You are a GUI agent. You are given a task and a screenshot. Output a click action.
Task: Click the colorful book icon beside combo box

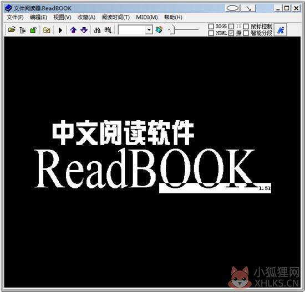point(159,29)
